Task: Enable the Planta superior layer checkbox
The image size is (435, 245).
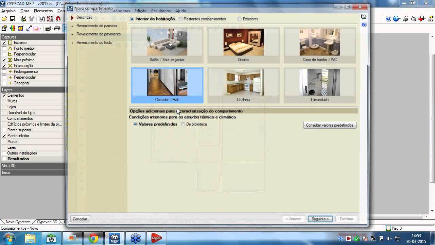Action: pyautogui.click(x=4, y=130)
